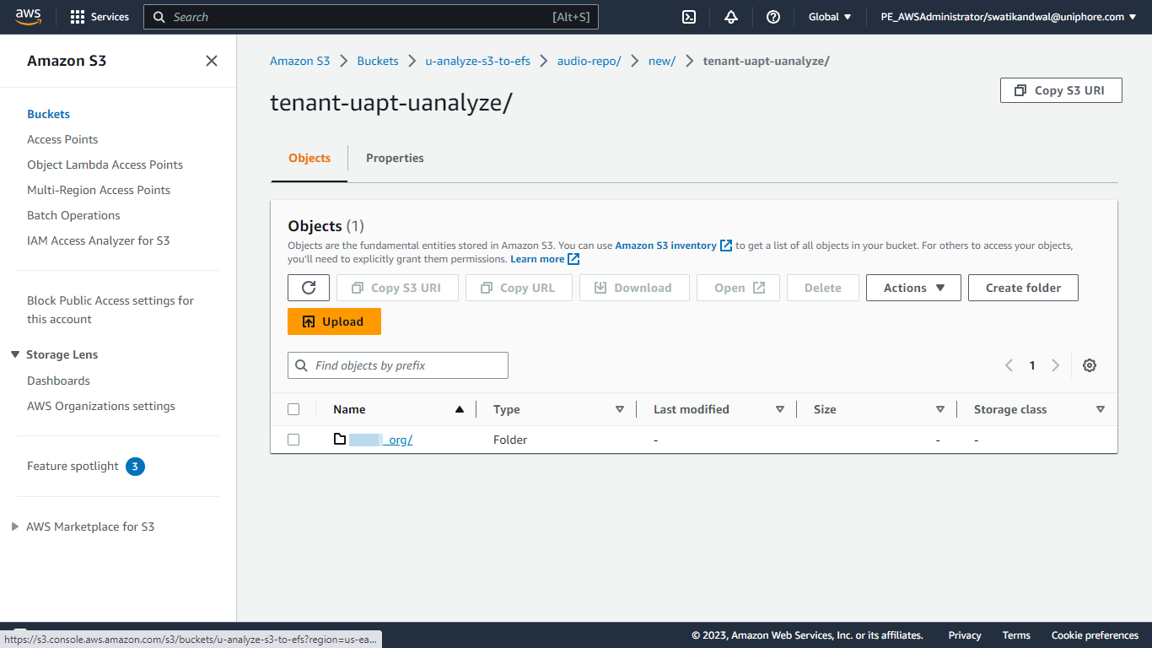Expand AWS Marketplace for S3

pyautogui.click(x=15, y=526)
